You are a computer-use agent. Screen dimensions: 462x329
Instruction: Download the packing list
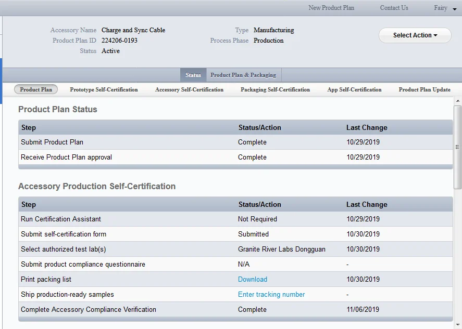coord(253,279)
